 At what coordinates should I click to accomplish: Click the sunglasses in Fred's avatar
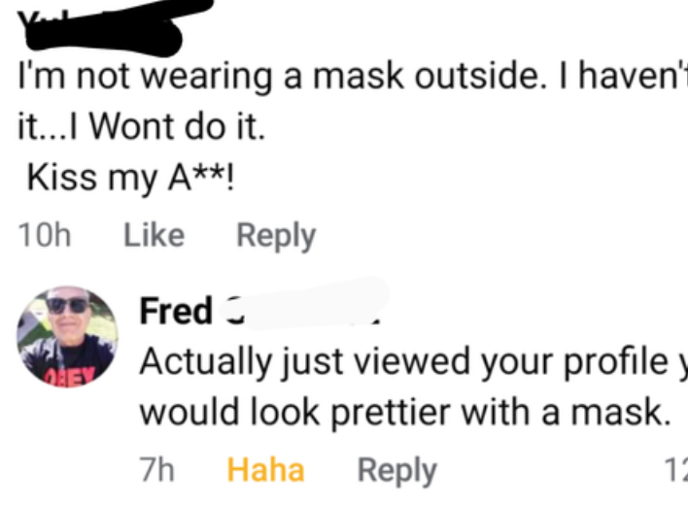66,306
